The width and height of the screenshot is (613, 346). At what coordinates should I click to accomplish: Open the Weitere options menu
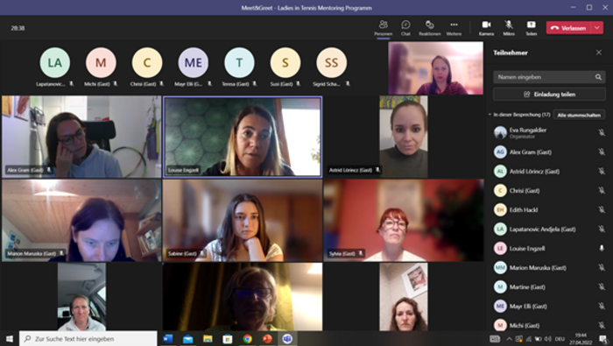pos(454,28)
